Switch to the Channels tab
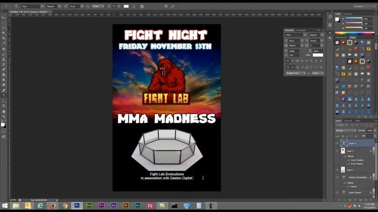 (x=348, y=121)
